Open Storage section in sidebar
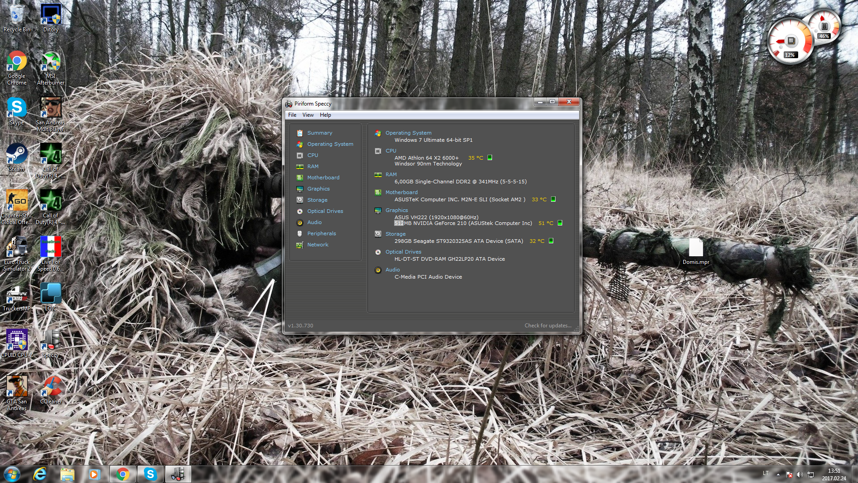 tap(317, 200)
